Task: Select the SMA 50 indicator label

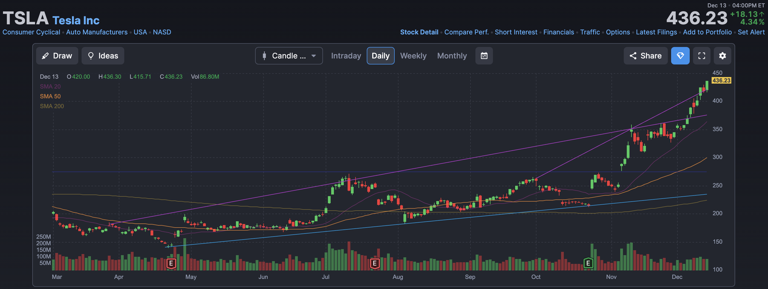Action: [50, 96]
